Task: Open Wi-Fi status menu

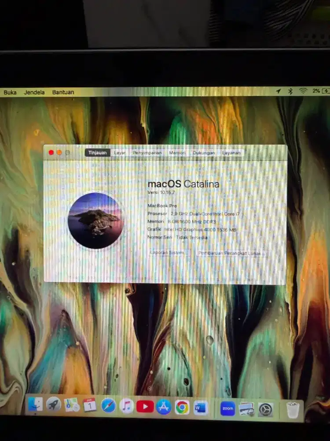Action: (303, 91)
